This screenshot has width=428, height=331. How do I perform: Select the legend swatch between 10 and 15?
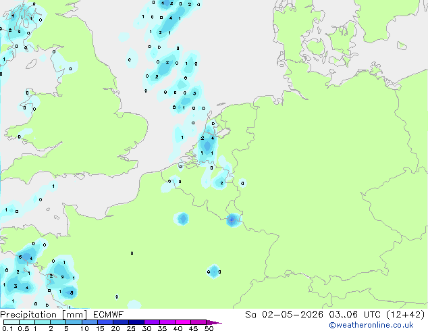click(x=90, y=322)
